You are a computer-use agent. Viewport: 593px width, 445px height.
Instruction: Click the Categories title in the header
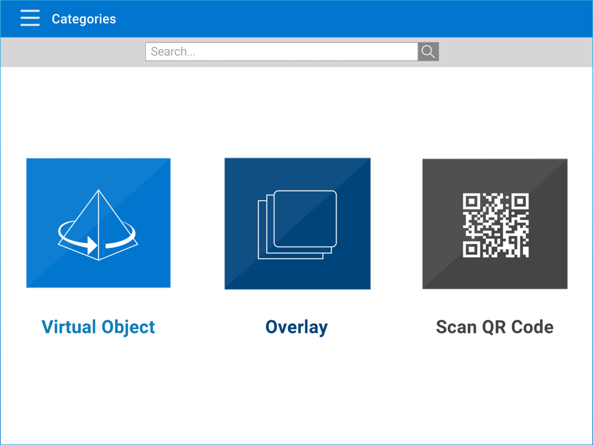[84, 19]
